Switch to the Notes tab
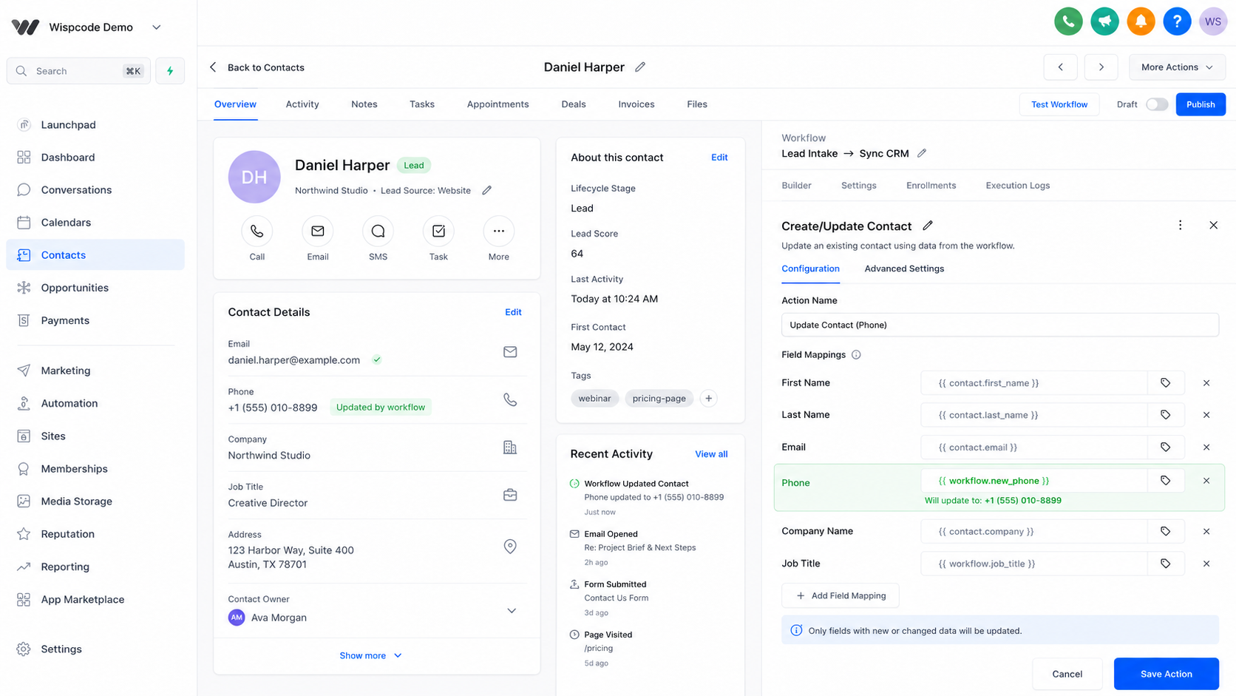The image size is (1236, 696). 364,104
